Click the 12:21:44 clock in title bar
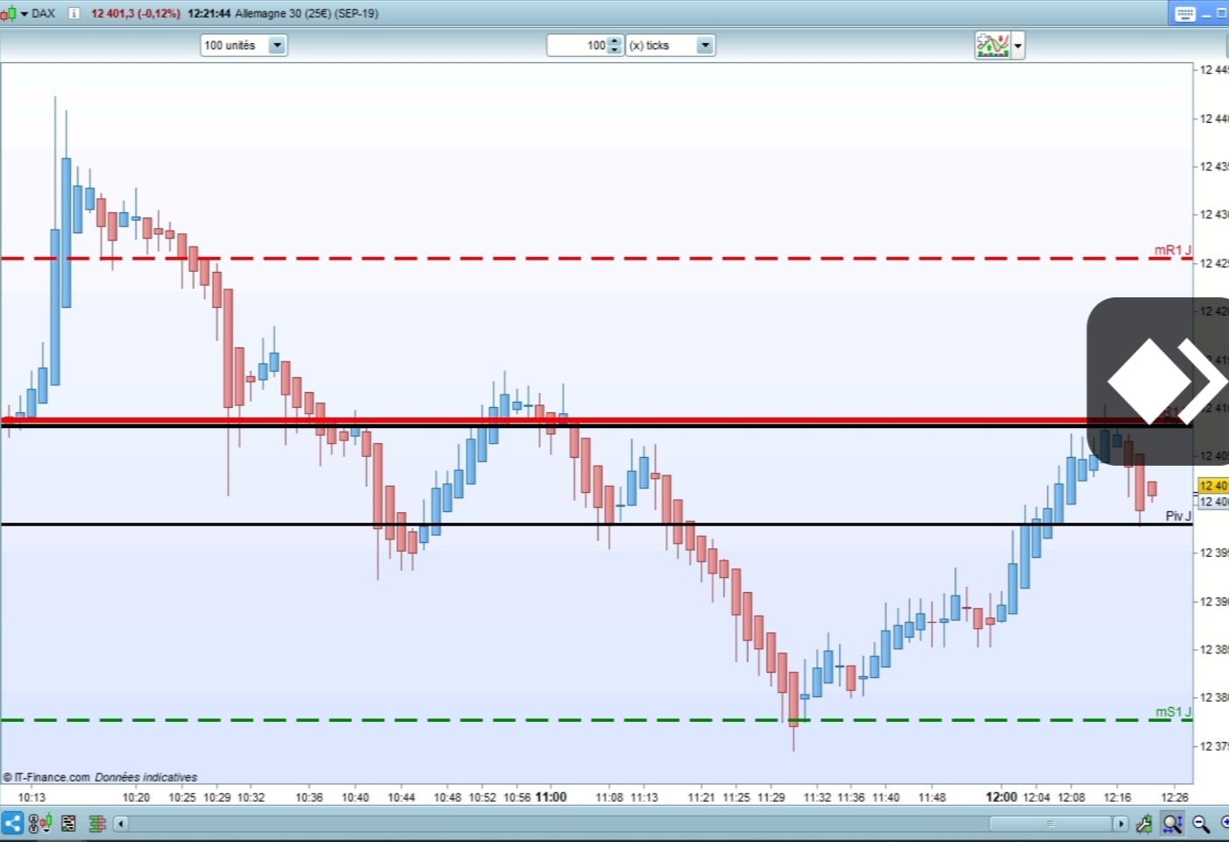 click(x=209, y=13)
